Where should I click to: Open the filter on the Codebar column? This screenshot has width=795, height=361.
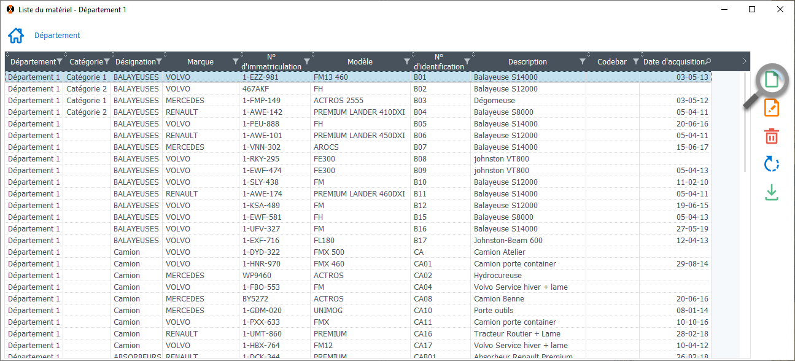click(636, 61)
